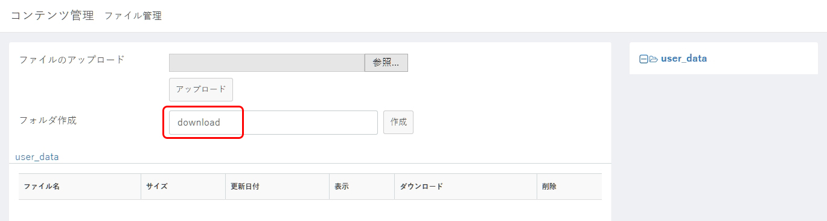
Task: Select user_data folder in tree
Action: coord(684,59)
